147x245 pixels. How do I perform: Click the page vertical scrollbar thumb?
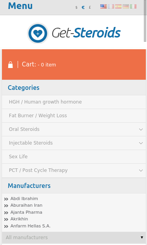[x=145, y=21]
